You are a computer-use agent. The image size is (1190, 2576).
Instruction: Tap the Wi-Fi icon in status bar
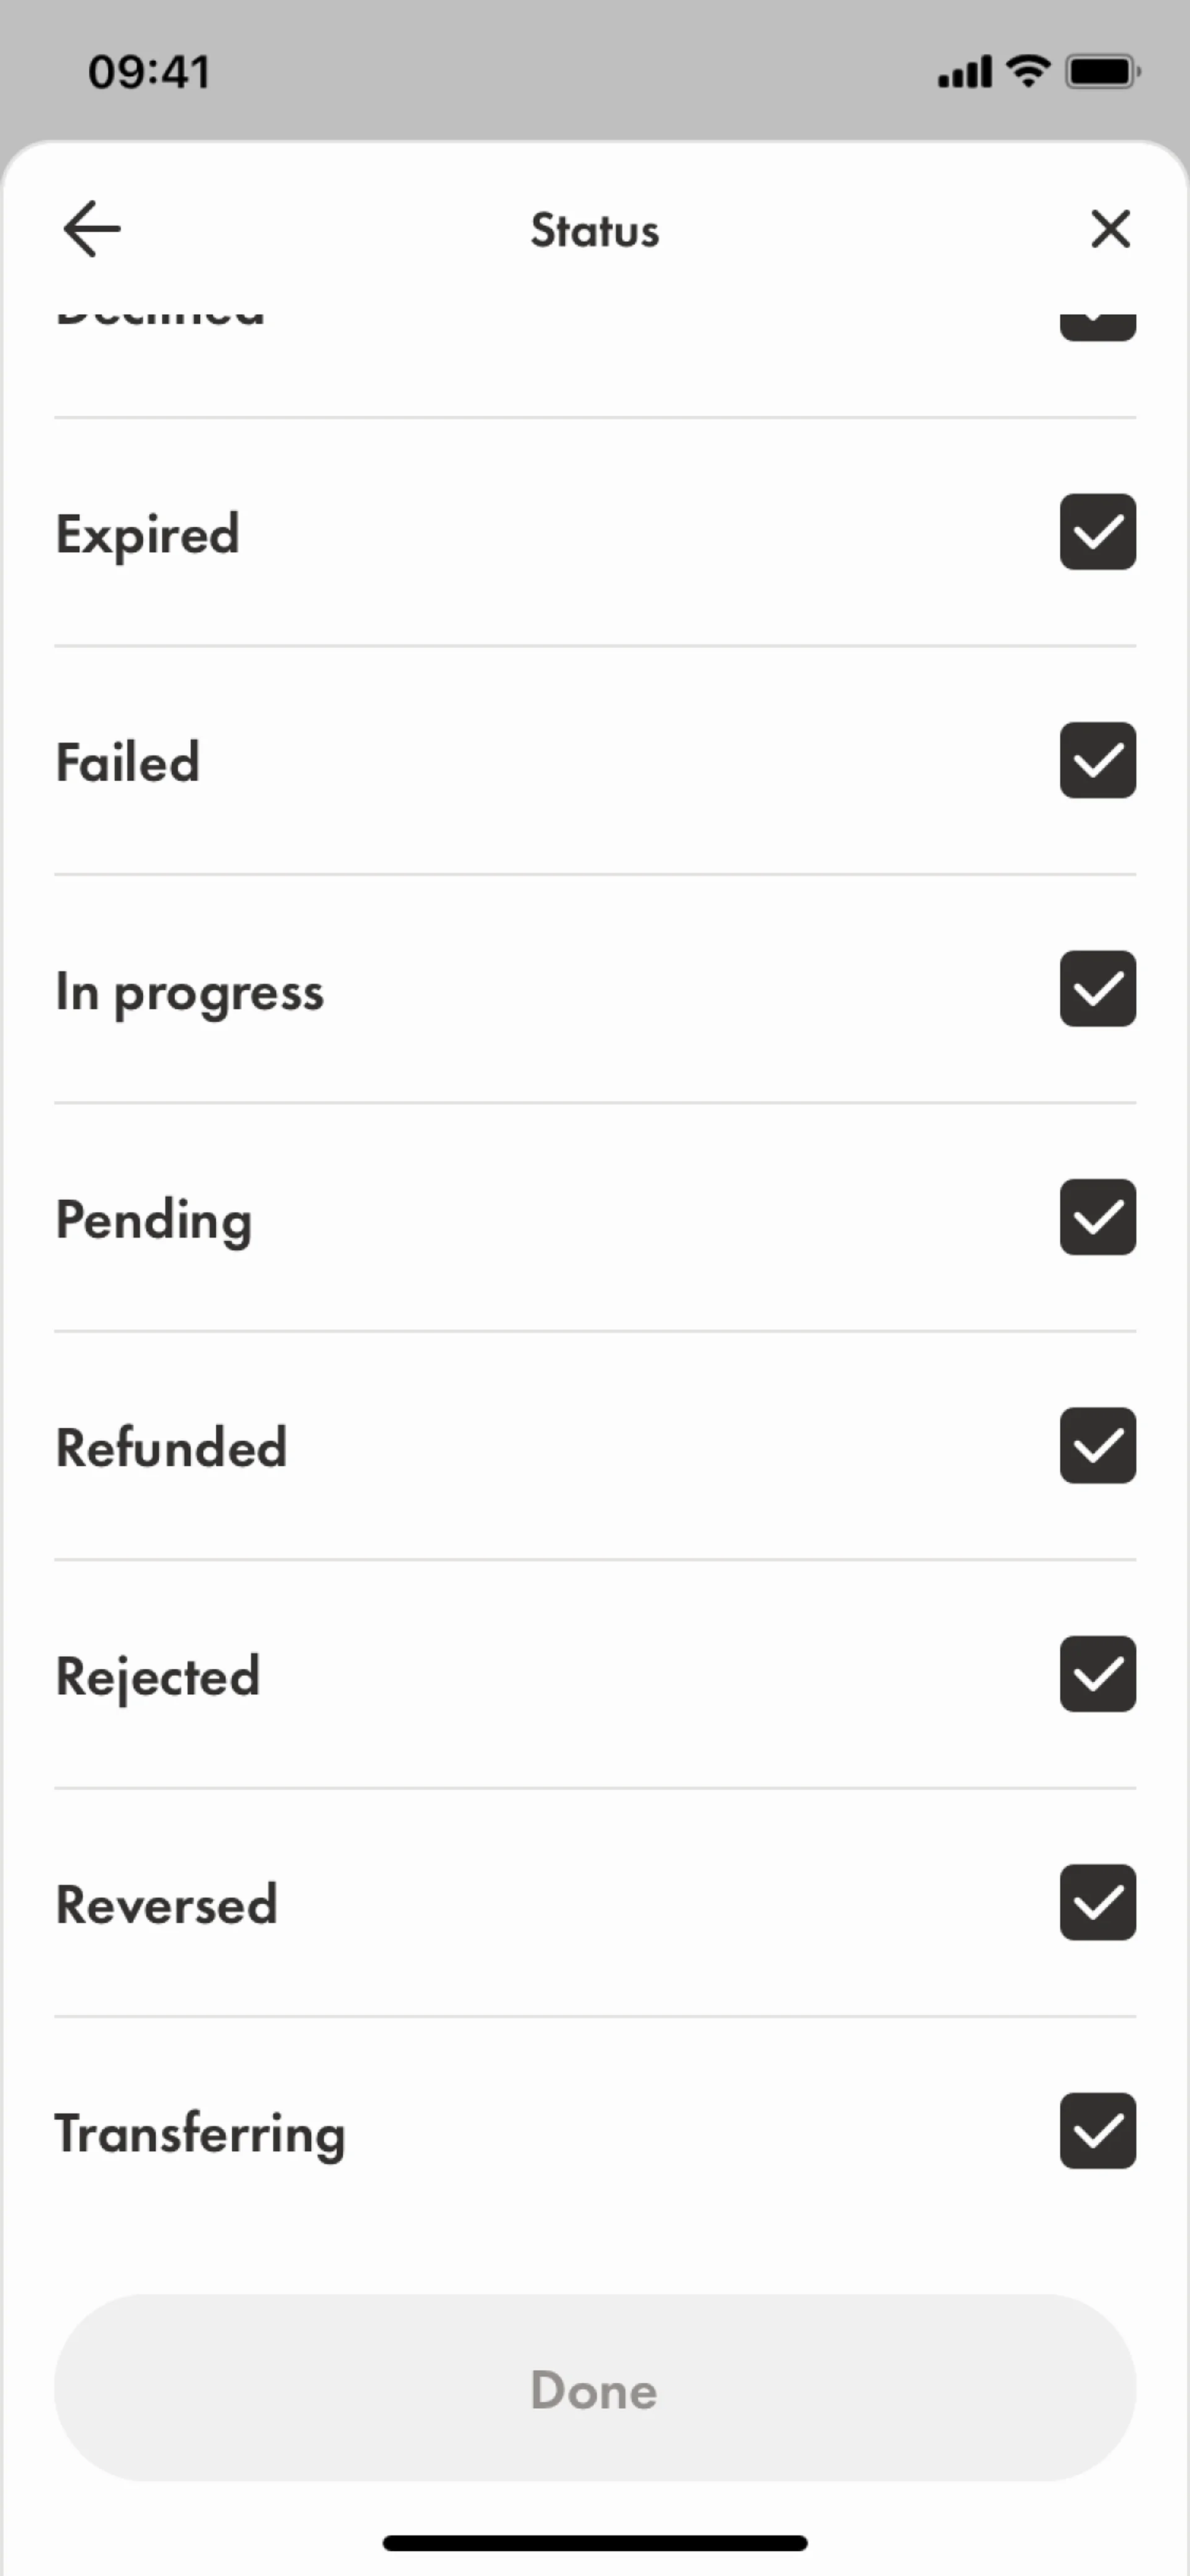coord(1027,71)
